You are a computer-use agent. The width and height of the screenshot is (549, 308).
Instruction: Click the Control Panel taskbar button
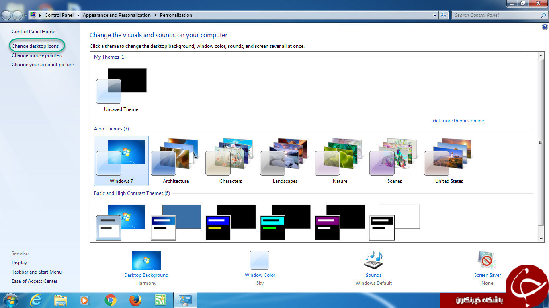185,300
